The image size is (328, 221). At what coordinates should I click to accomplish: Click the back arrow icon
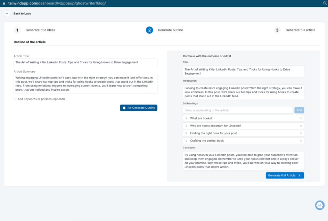[7, 13]
